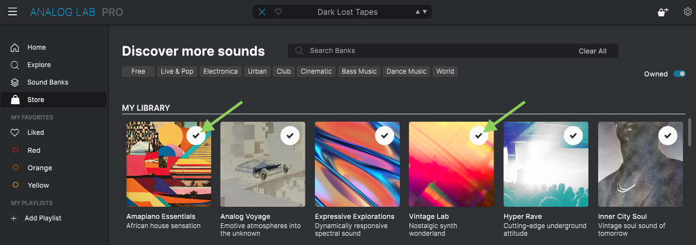The width and height of the screenshot is (696, 245).
Task: Click the Analog Voyage title text
Action: pyautogui.click(x=244, y=217)
